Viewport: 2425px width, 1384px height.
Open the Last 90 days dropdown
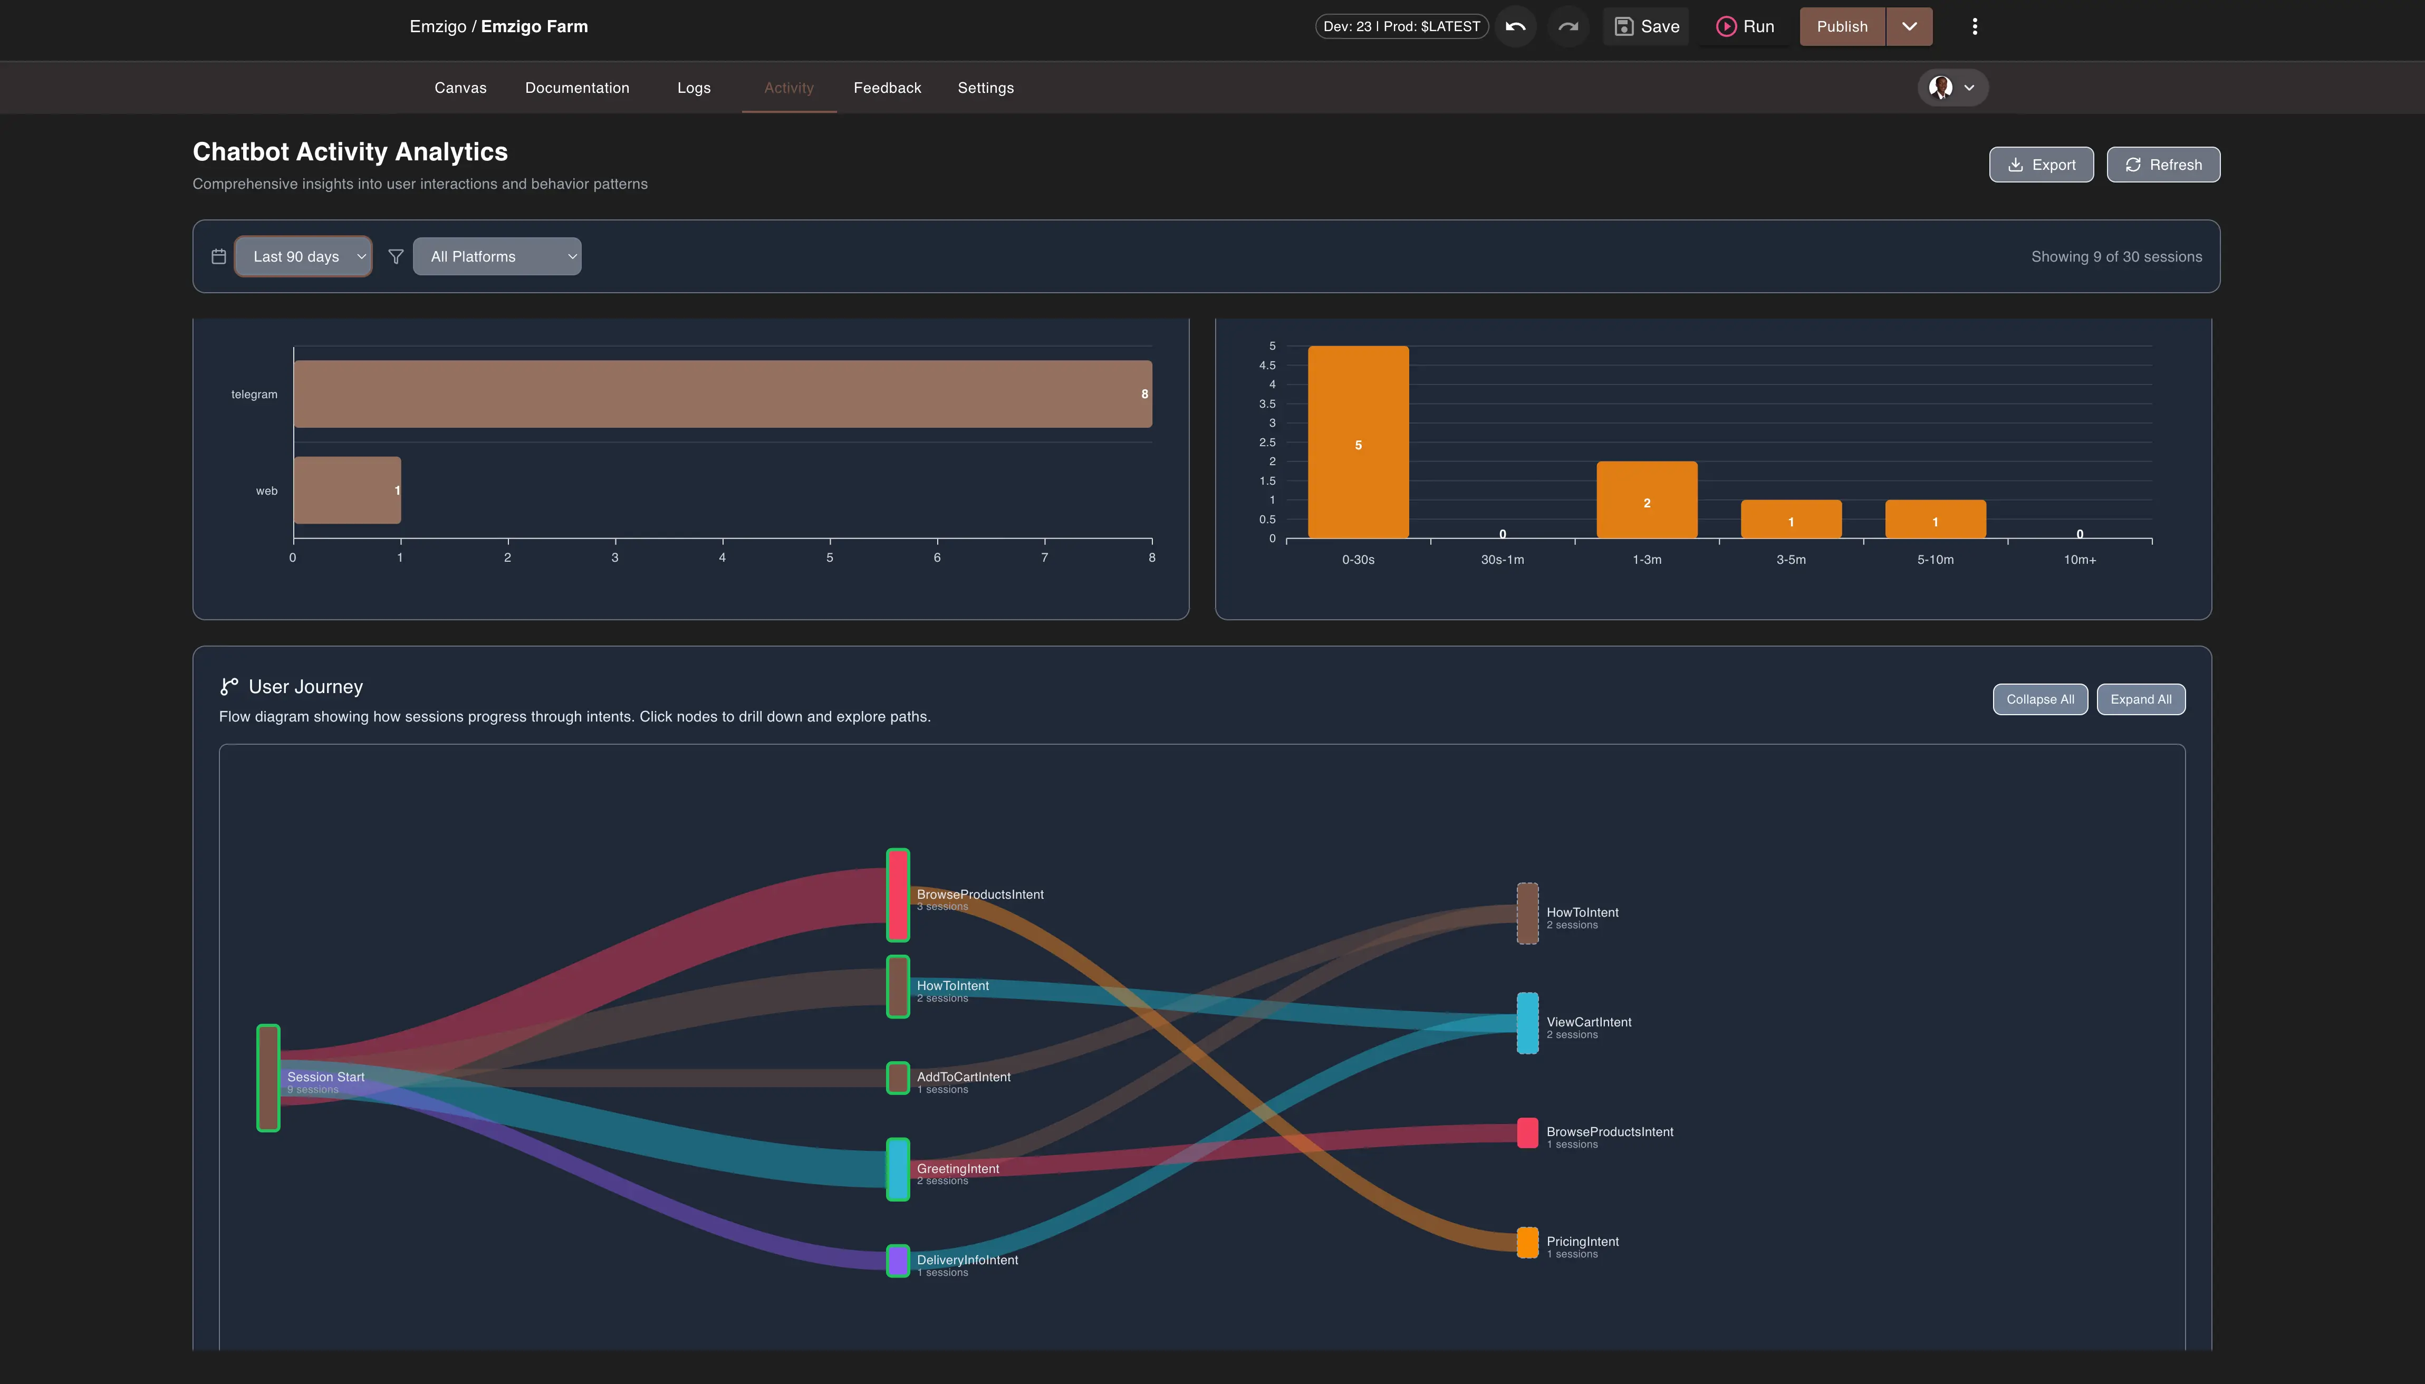coord(303,257)
